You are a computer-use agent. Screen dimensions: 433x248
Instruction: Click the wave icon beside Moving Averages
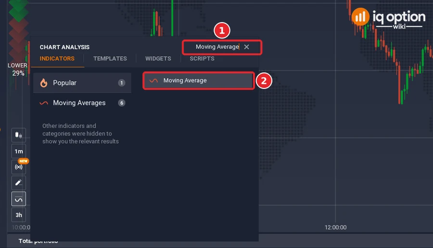coord(44,103)
